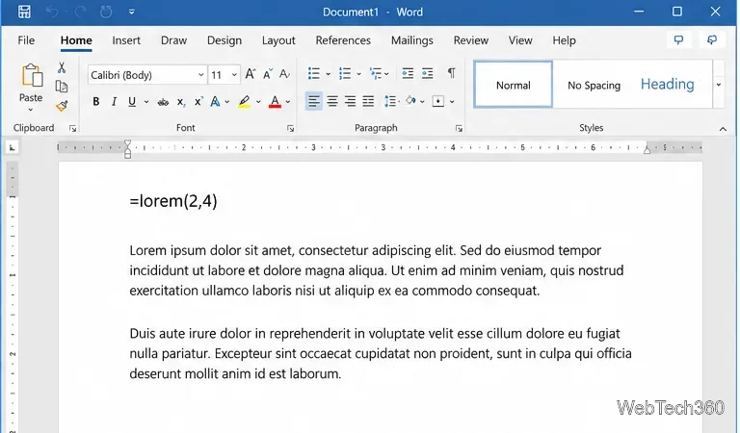Click the Shading paint bucket icon

[410, 100]
